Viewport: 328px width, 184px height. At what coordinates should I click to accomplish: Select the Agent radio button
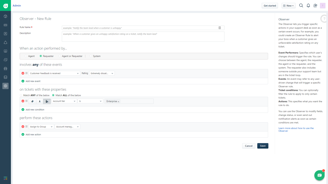click(x=26, y=56)
